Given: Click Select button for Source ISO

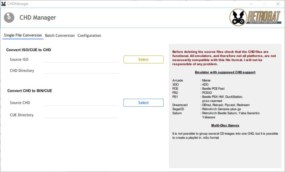Looking at the screenshot, I should click(x=143, y=60).
